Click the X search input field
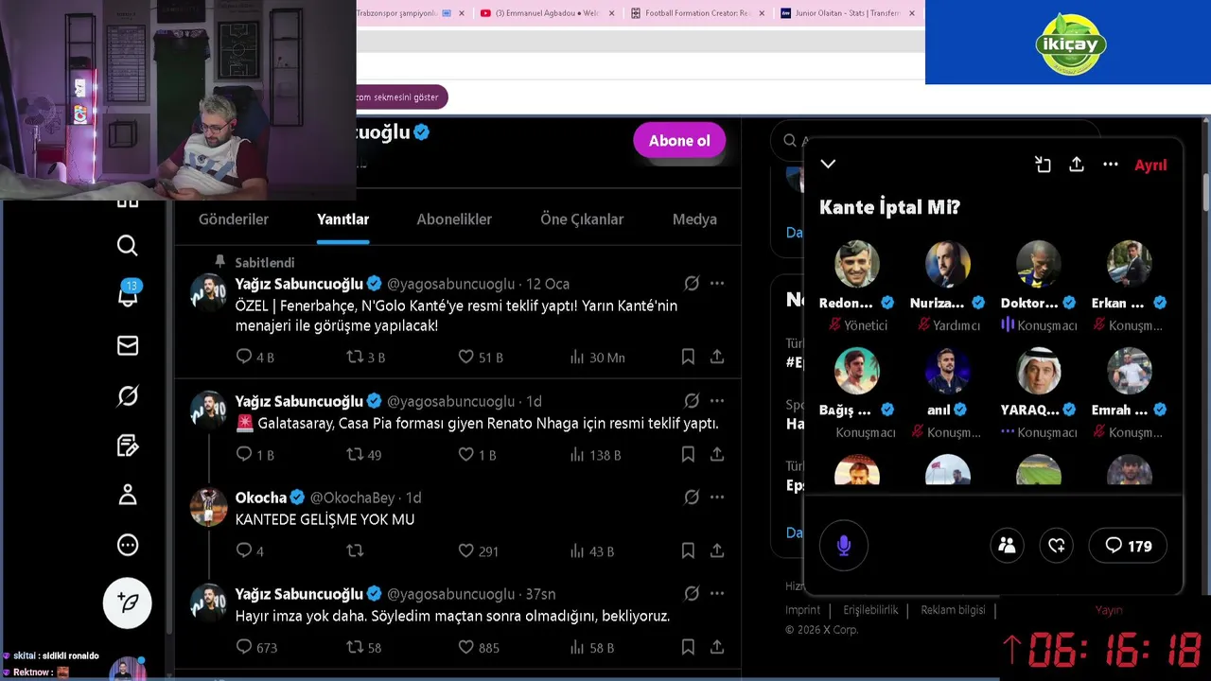This screenshot has width=1211, height=681. 937,140
